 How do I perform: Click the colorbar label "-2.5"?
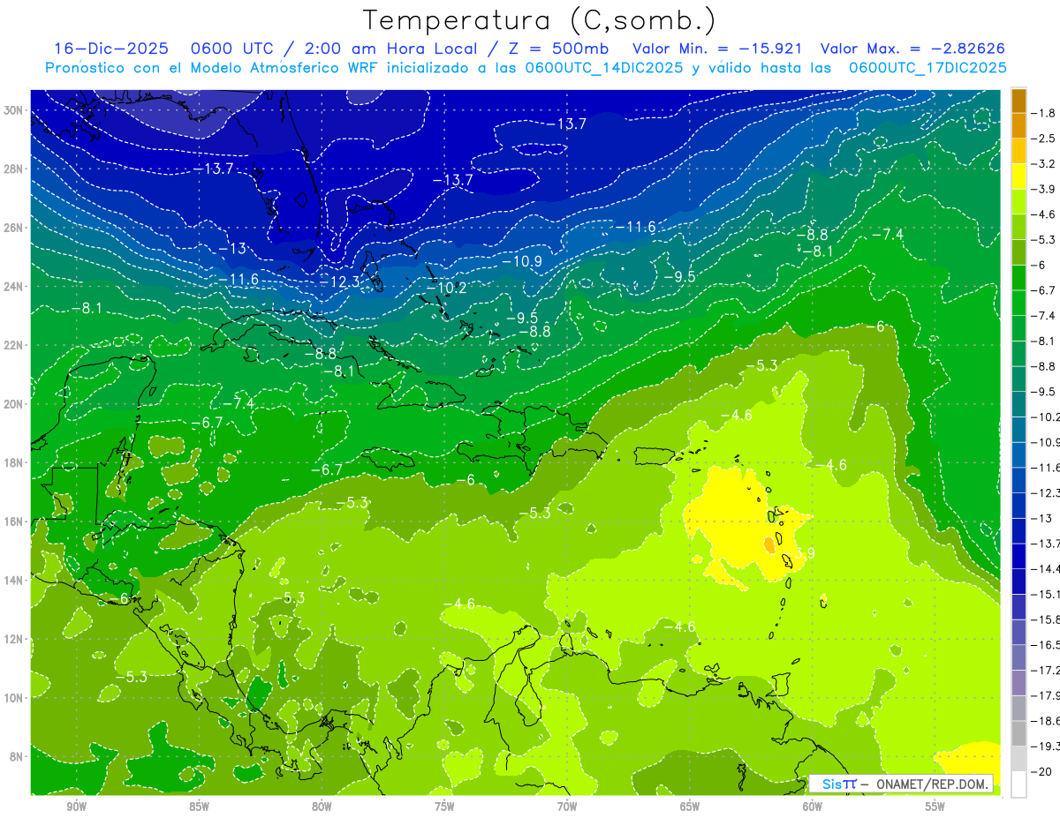point(1043,139)
